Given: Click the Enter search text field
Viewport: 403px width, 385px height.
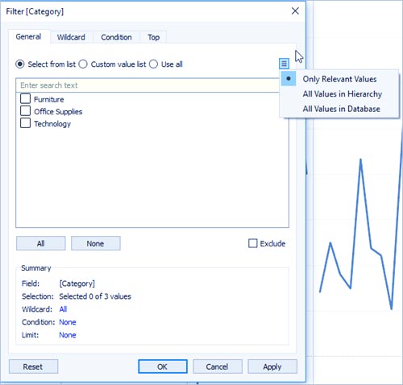Looking at the screenshot, I should point(147,85).
